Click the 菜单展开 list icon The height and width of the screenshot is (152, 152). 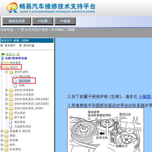2,45
